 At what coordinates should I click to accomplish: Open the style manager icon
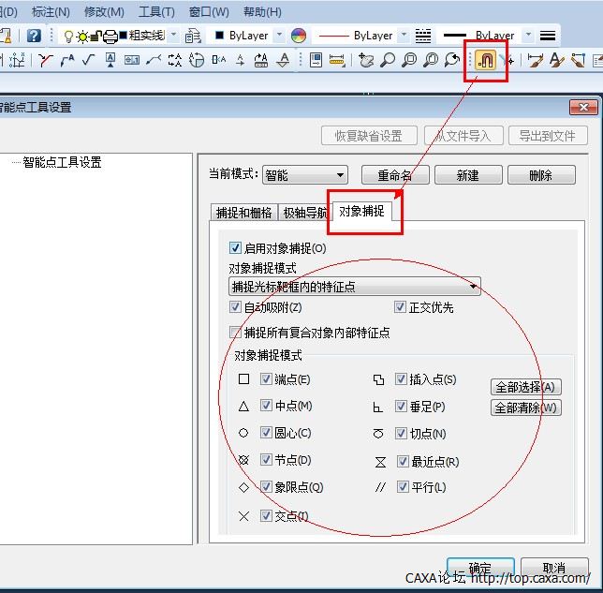[x=316, y=60]
